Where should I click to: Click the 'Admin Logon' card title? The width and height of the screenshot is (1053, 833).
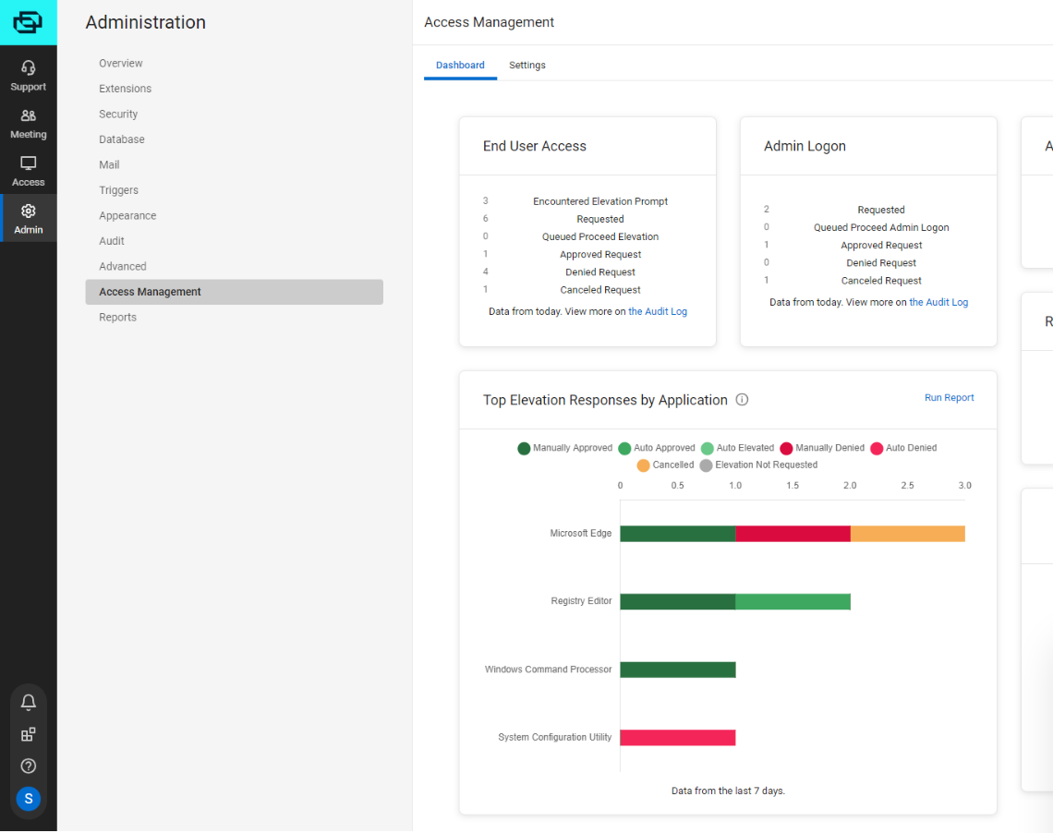805,146
